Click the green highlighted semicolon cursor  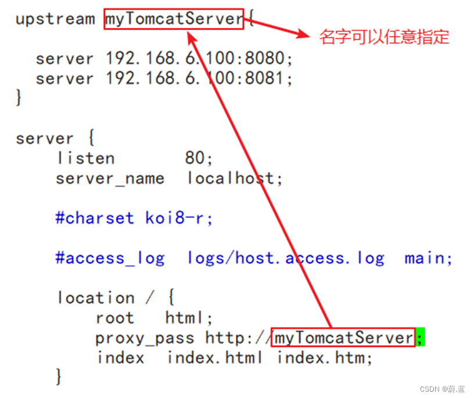tap(420, 337)
